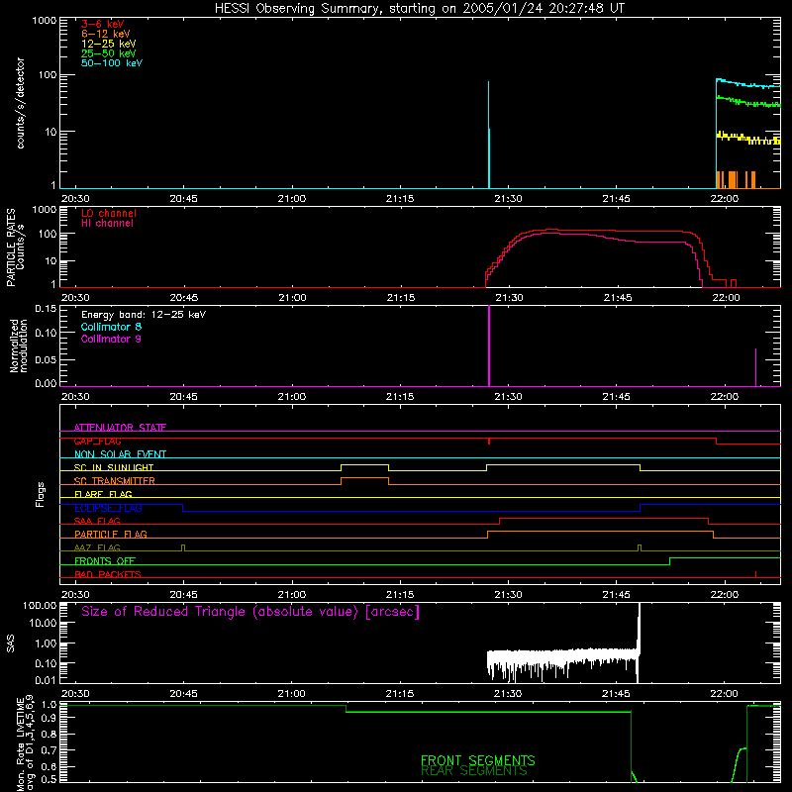The width and height of the screenshot is (792, 792).
Task: Click the 21:30 tick label under counts panel
Action: pyautogui.click(x=508, y=199)
